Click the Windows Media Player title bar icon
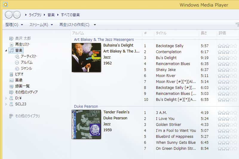 coord(5,4)
